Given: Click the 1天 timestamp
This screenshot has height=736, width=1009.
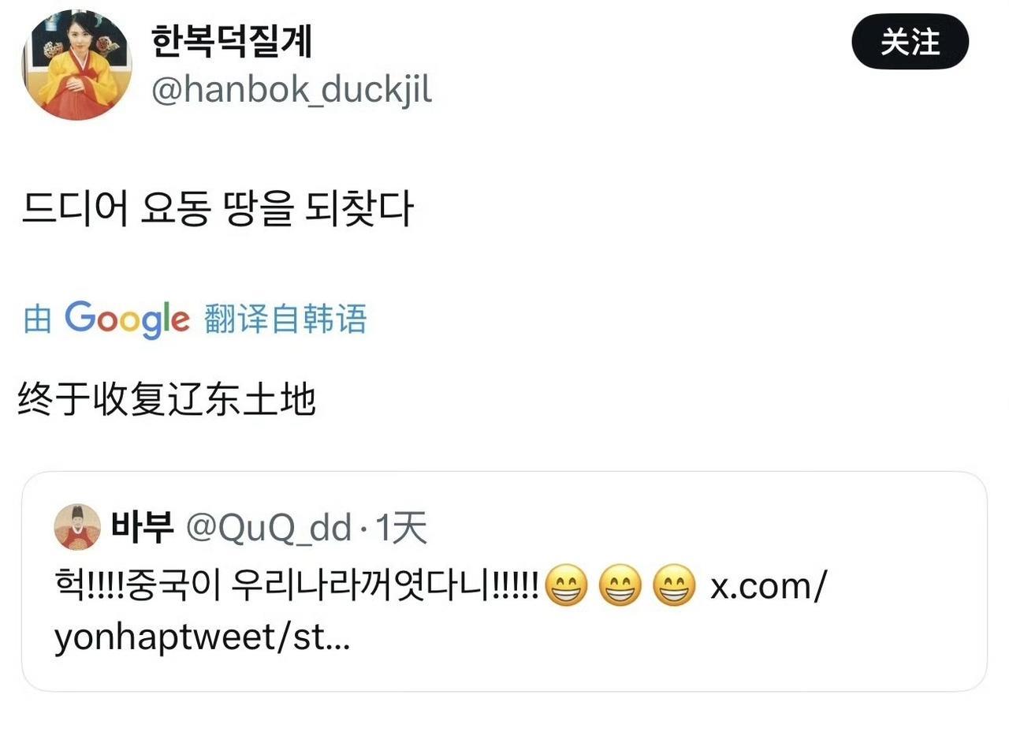Looking at the screenshot, I should pyautogui.click(x=400, y=528).
